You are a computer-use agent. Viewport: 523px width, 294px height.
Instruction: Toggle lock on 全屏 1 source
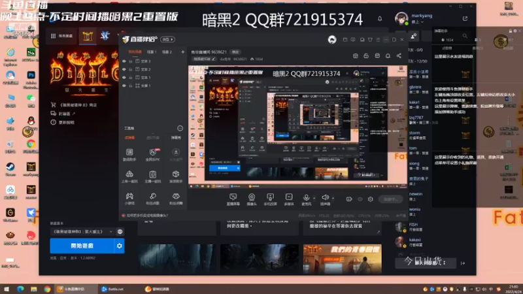pos(131,86)
